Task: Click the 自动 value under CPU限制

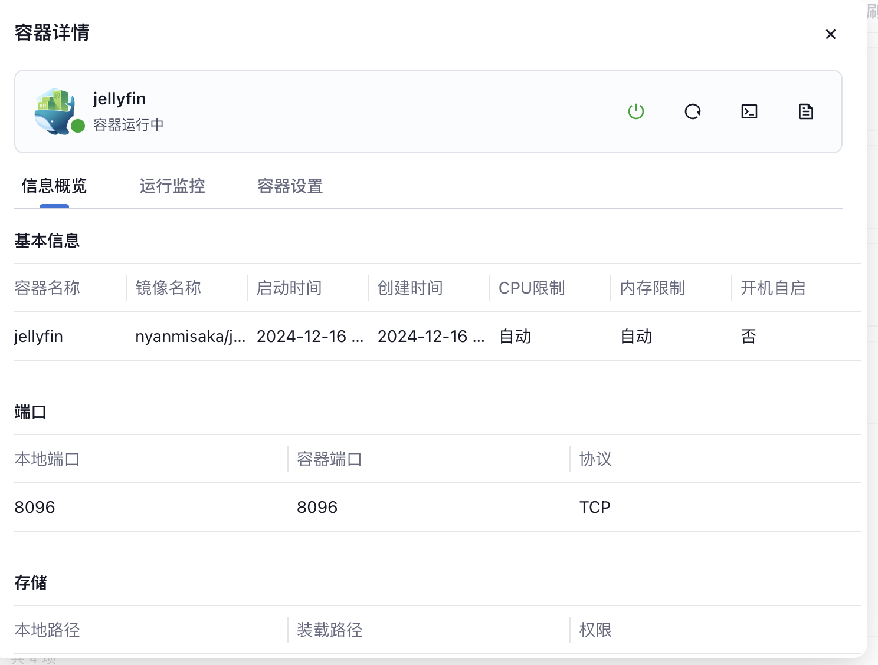Action: [x=515, y=337]
